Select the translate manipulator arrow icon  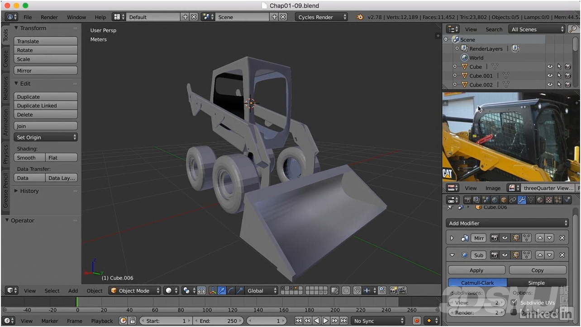222,290
